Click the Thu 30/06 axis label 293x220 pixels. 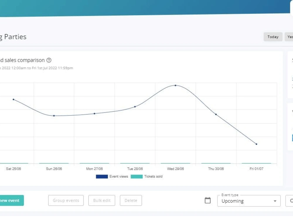coord(216,169)
